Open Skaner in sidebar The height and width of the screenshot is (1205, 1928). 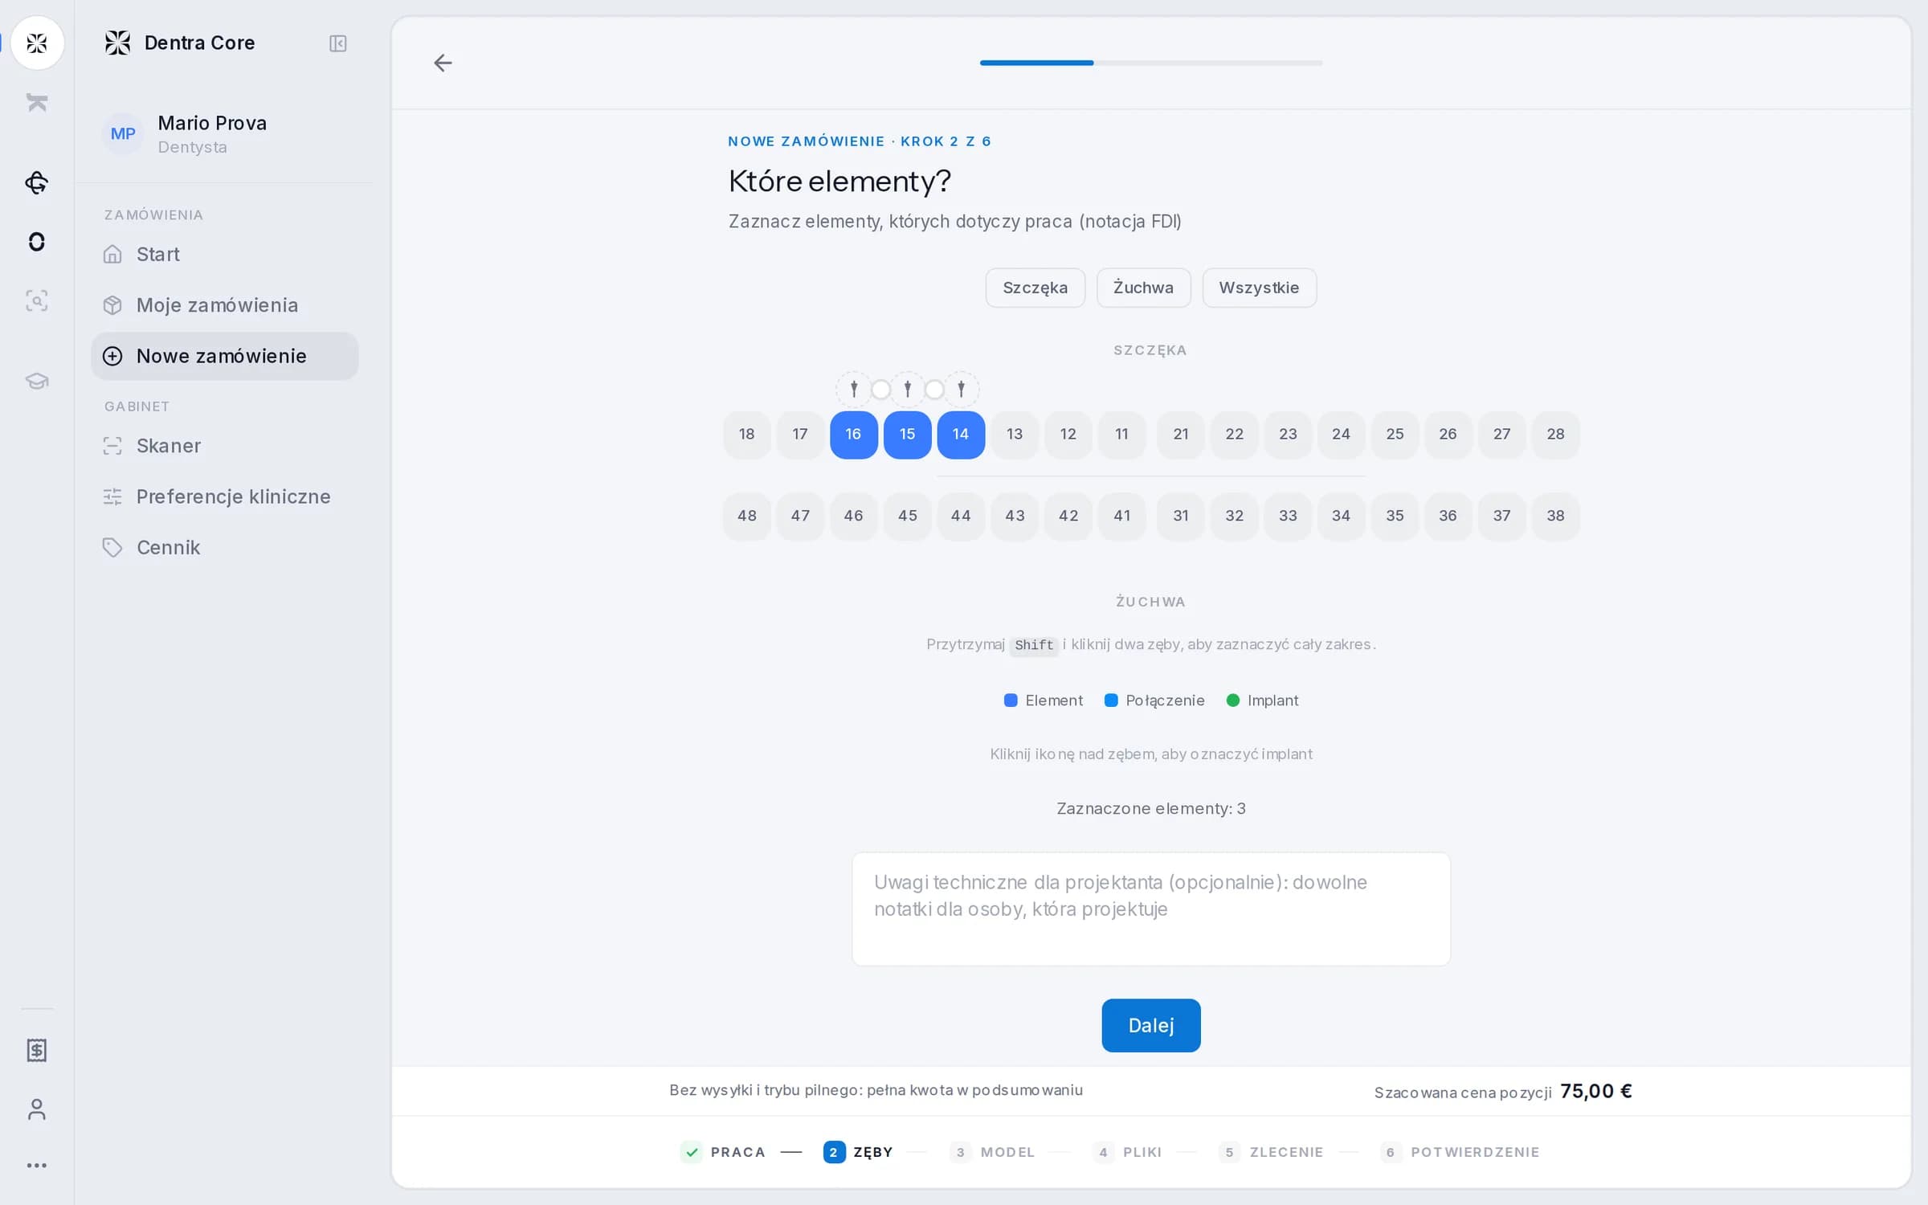click(225, 446)
